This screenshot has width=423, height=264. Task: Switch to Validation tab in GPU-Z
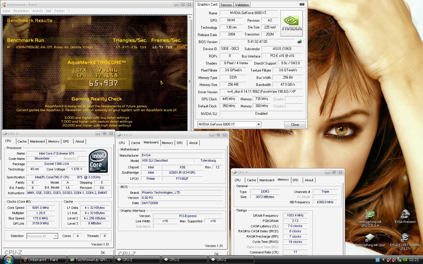click(242, 5)
